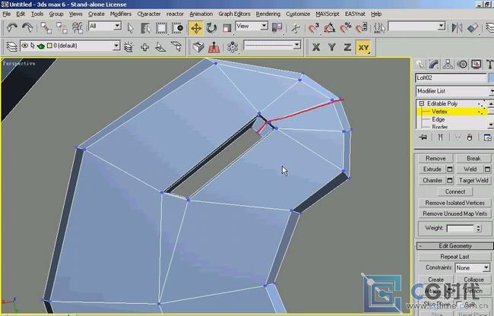
Task: Restrict movement to the X axis
Action: point(316,47)
